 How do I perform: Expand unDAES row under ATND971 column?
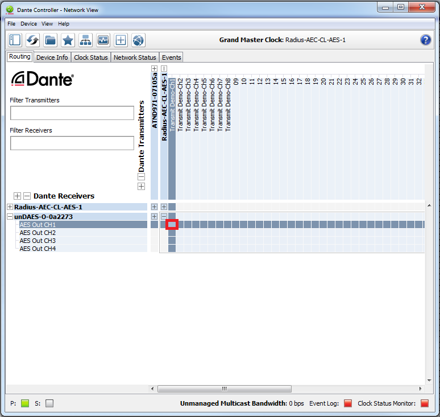pos(154,217)
